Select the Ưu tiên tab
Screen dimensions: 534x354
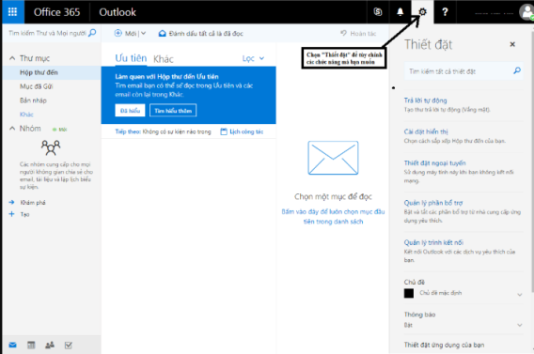coord(131,58)
